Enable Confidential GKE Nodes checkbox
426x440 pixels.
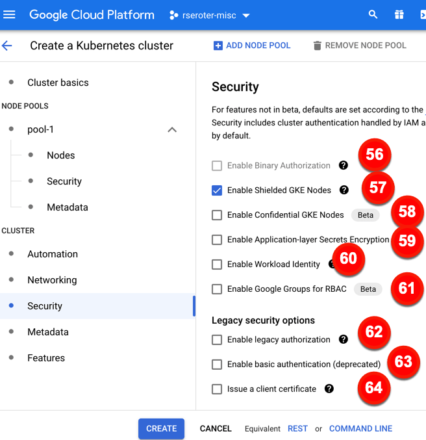pos(217,215)
